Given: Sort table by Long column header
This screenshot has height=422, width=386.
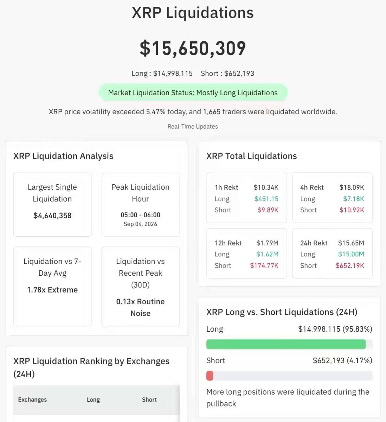Looking at the screenshot, I should (x=93, y=399).
